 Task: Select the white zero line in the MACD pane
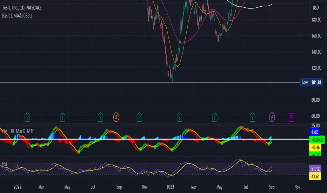coord(154,139)
